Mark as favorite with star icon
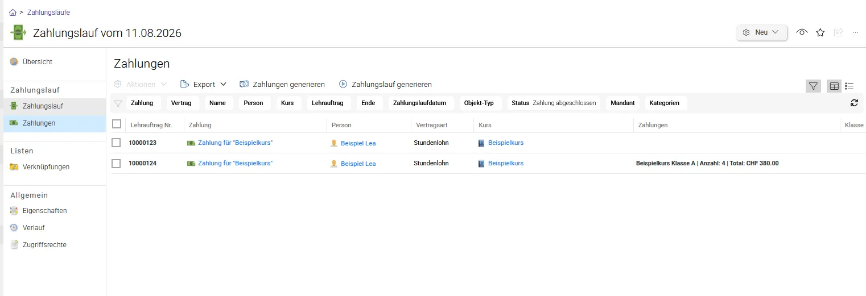This screenshot has width=866, height=296. [x=820, y=32]
